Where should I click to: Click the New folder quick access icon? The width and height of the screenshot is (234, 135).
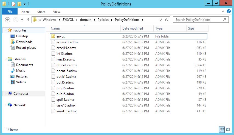pos(19,4)
